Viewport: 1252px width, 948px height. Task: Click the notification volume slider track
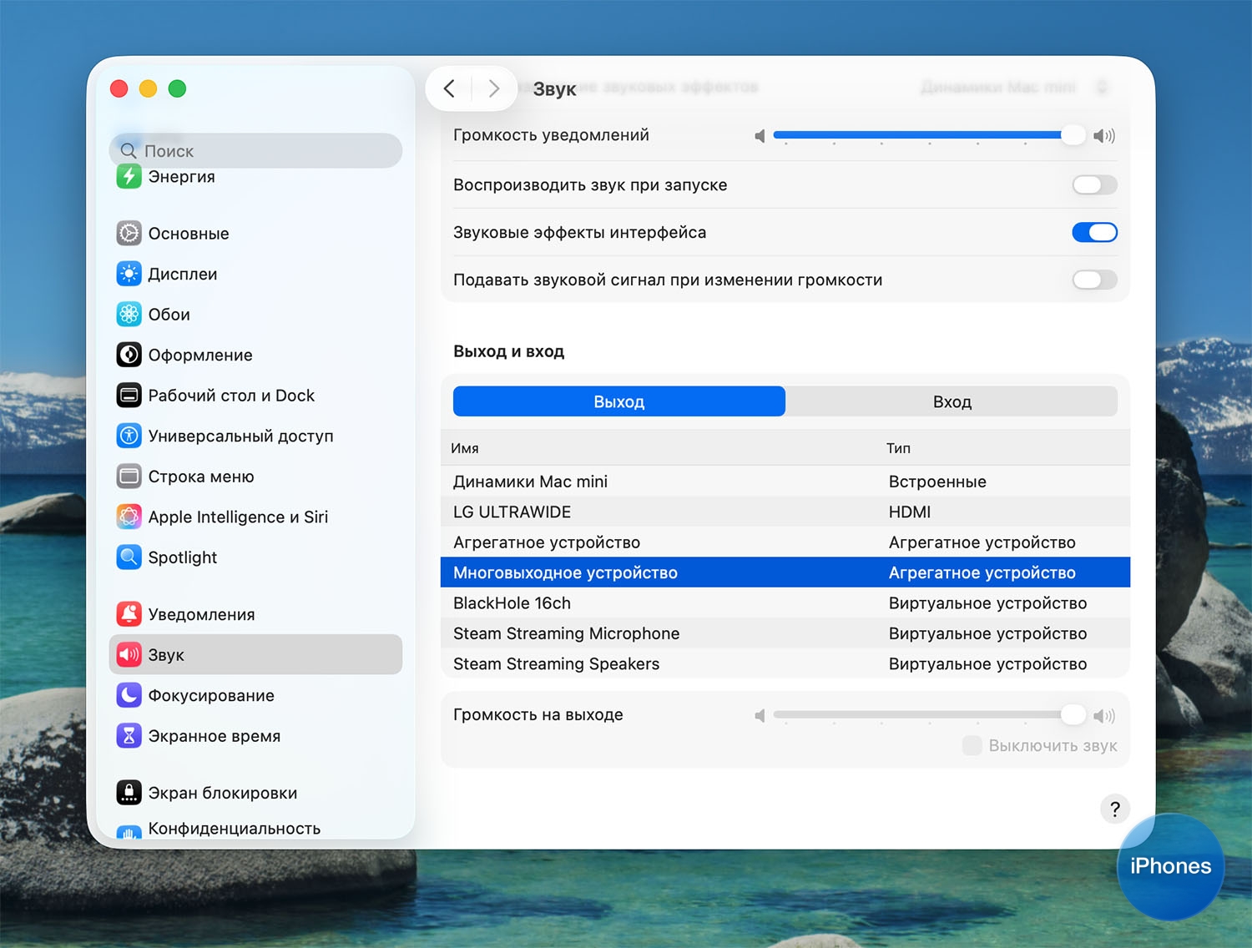pos(918,135)
